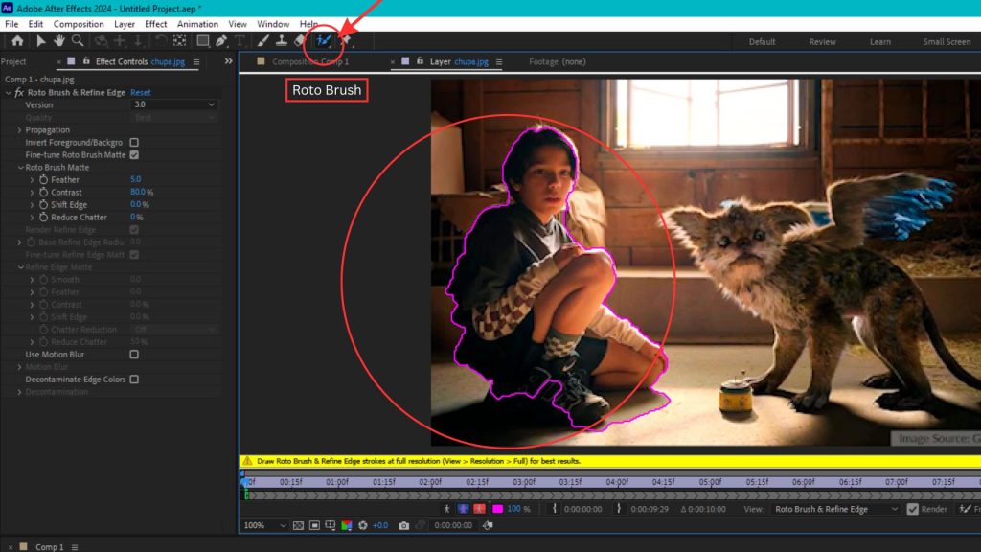This screenshot has width=981, height=552.
Task: Toggle the alpha overlay red view icon
Action: [x=480, y=510]
